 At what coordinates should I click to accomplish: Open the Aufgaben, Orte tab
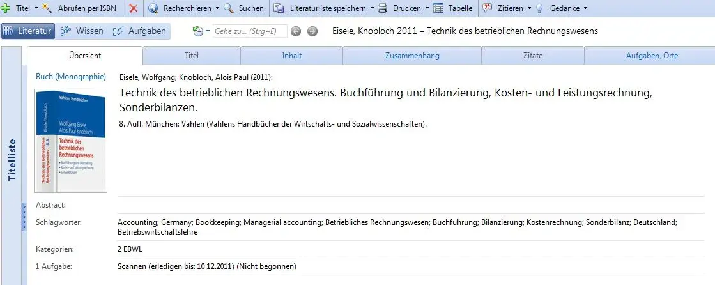(x=652, y=56)
